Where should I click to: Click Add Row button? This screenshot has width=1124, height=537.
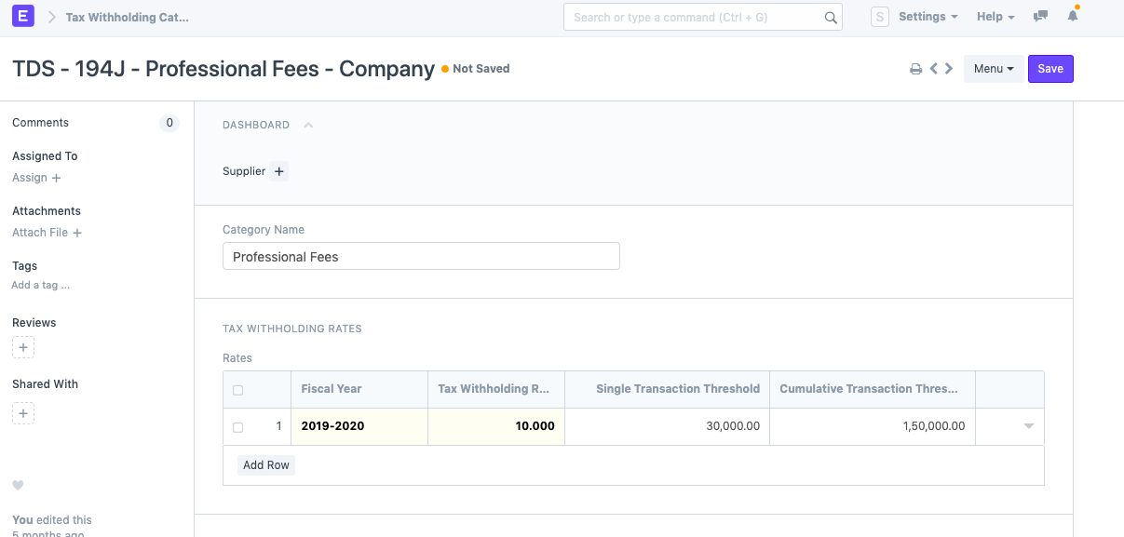coord(265,465)
